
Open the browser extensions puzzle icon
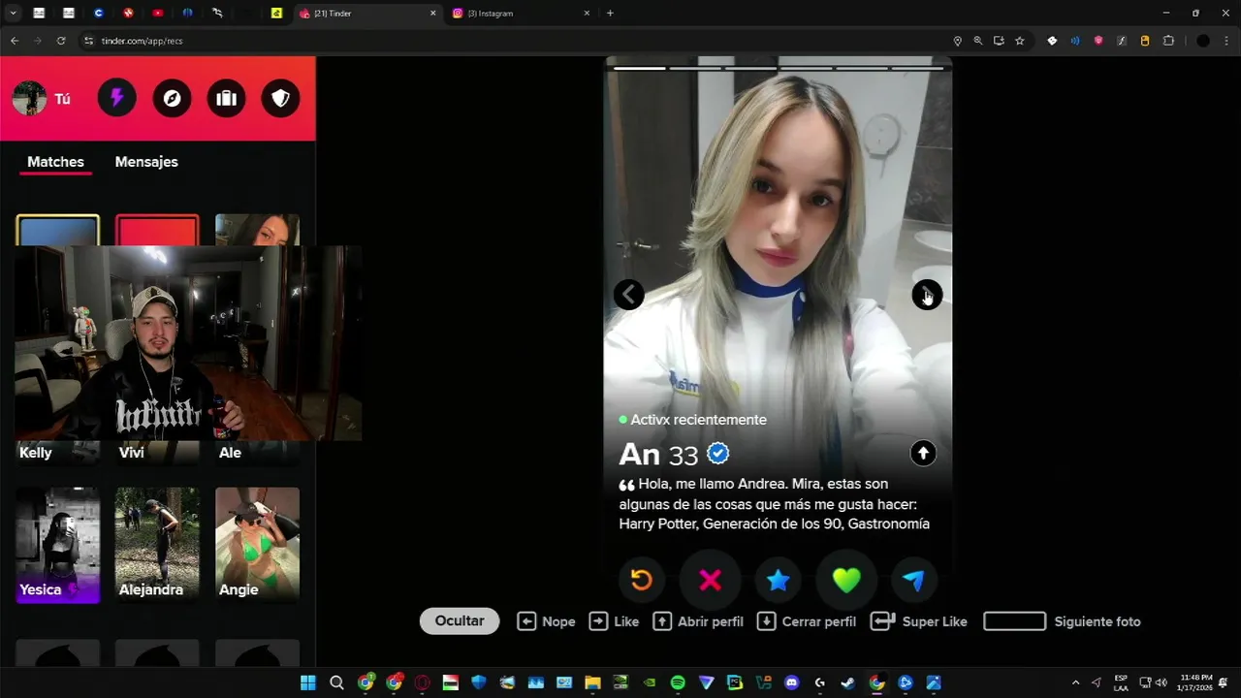tap(1168, 41)
